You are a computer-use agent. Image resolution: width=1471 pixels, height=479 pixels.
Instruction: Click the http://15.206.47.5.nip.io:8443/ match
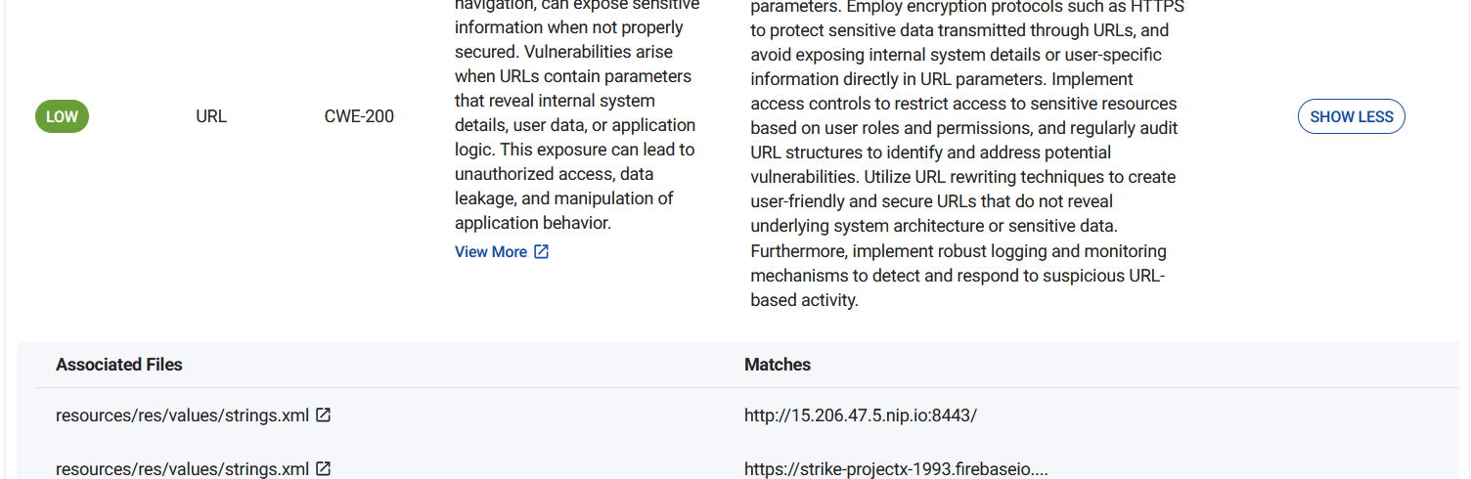(860, 414)
